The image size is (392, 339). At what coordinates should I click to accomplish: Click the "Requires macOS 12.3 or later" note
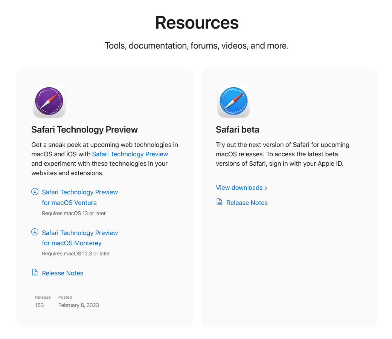coord(76,253)
